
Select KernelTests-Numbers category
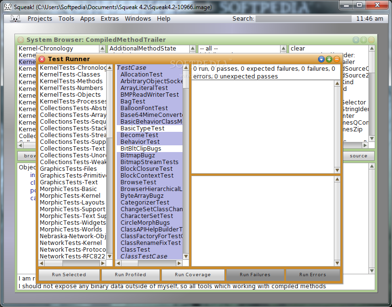[71, 88]
